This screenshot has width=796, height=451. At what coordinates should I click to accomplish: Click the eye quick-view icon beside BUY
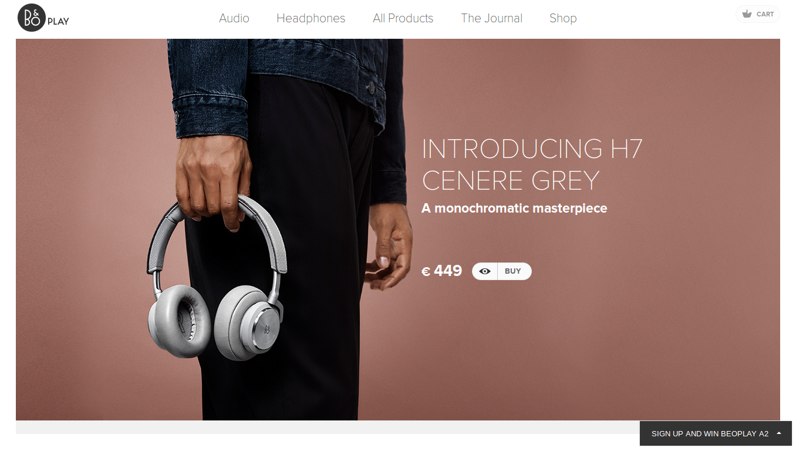tap(485, 271)
